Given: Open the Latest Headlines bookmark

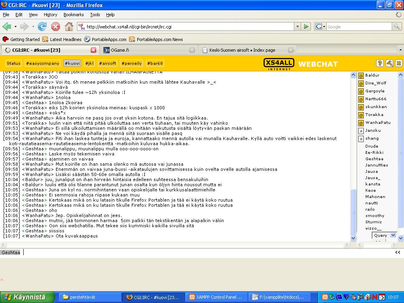Looking at the screenshot, I should coord(65,39).
